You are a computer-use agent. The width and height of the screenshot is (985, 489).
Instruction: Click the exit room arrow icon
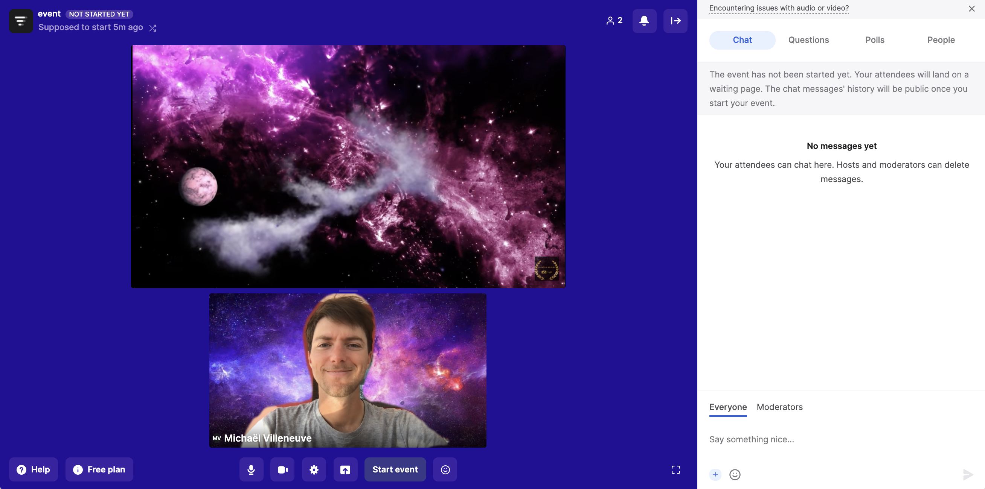(x=675, y=21)
